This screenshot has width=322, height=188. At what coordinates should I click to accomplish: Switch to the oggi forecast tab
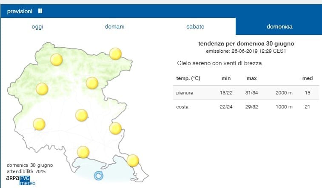point(37,26)
